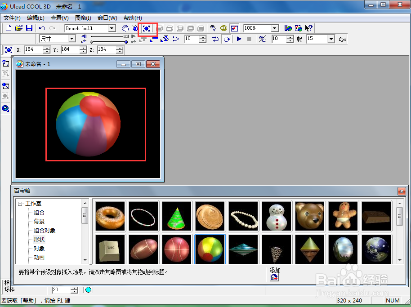Image resolution: width=411 pixels, height=307 pixels.
Task: Click the X value field showing 184
Action: point(34,49)
